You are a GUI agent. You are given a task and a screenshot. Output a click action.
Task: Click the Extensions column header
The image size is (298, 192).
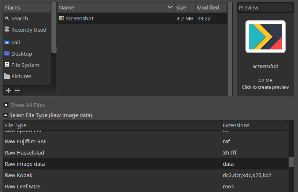(x=255, y=125)
